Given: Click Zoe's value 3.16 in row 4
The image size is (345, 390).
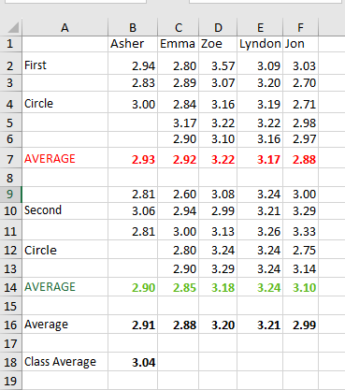Looking at the screenshot, I should click(218, 103).
